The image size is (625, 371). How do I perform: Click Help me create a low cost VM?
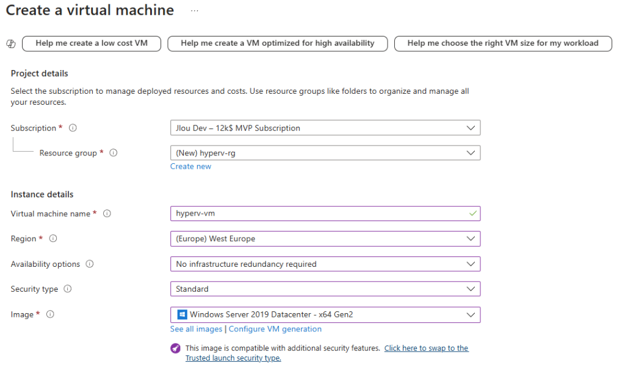(92, 43)
